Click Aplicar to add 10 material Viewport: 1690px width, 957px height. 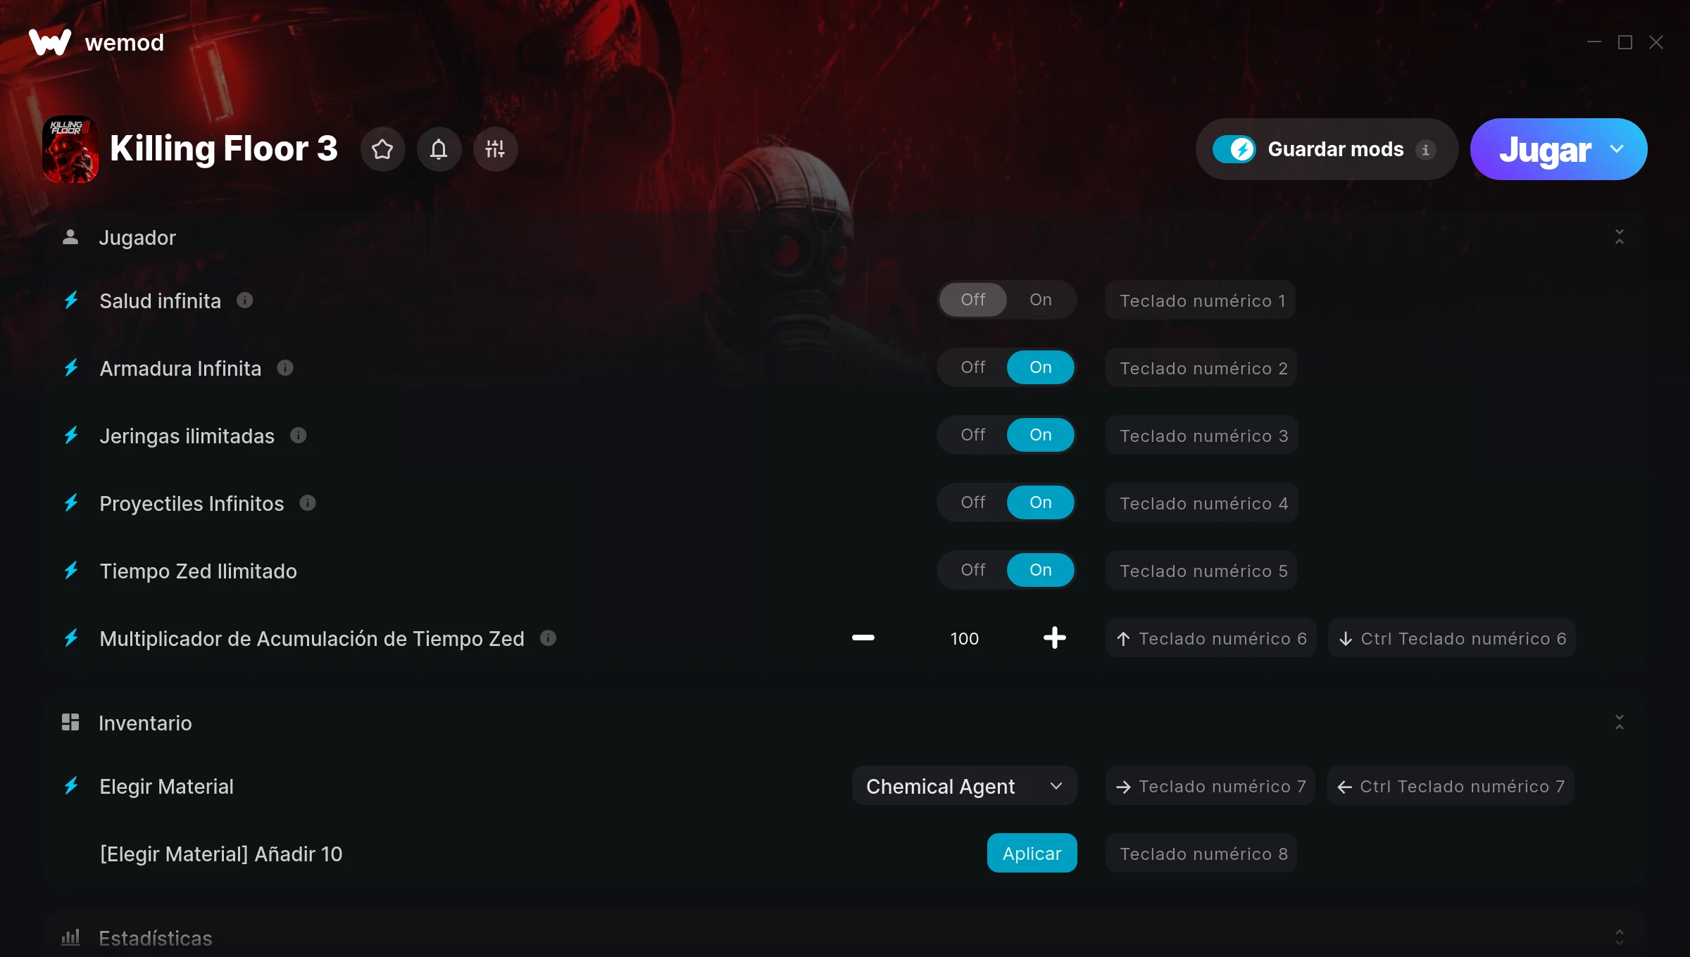(1032, 853)
